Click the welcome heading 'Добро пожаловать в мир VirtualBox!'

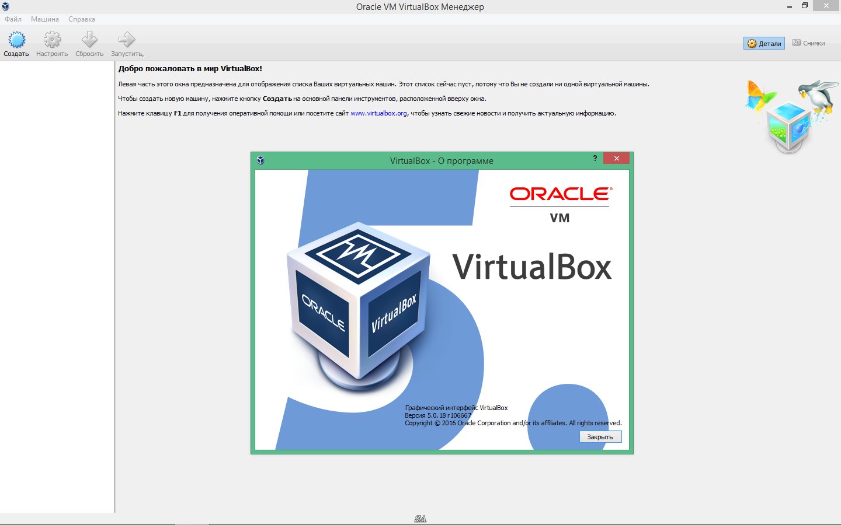point(190,68)
